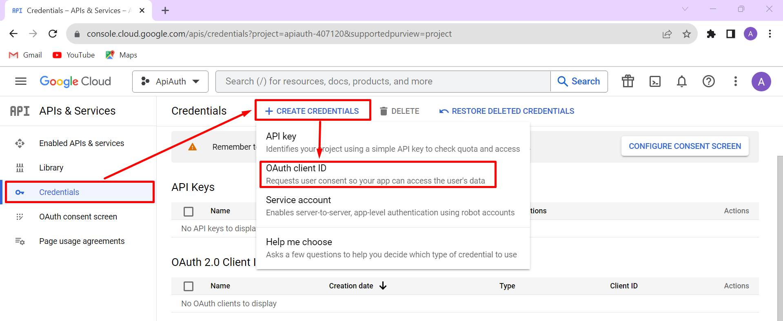Activate Cloud Shell terminal icon
The width and height of the screenshot is (783, 321).
tap(655, 82)
